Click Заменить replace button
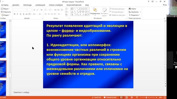 pyautogui.click(x=135, y=12)
